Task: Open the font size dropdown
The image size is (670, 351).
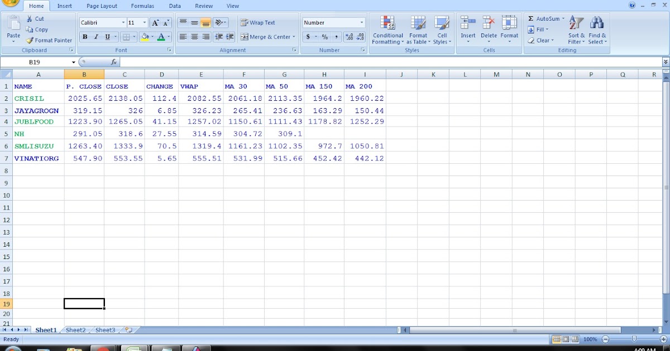Action: 145,23
